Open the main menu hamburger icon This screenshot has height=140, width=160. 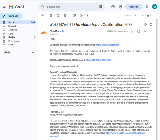(4, 7)
